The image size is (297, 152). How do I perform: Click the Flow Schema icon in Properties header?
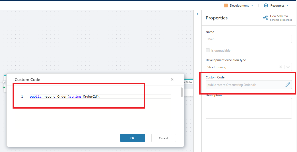(265, 18)
